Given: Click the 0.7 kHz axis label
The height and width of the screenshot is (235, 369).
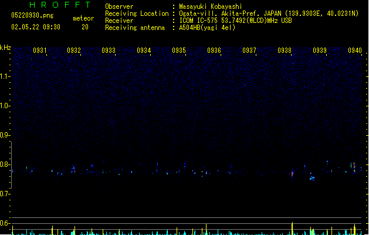Looking at the screenshot, I should point(5,194).
